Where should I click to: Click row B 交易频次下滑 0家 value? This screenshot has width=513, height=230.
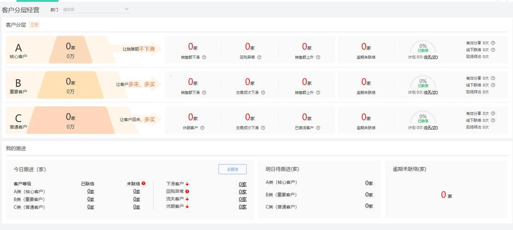[x=250, y=82]
